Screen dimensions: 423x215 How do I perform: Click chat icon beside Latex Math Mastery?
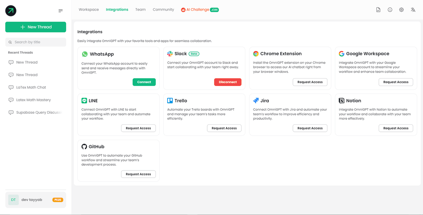tap(11, 100)
